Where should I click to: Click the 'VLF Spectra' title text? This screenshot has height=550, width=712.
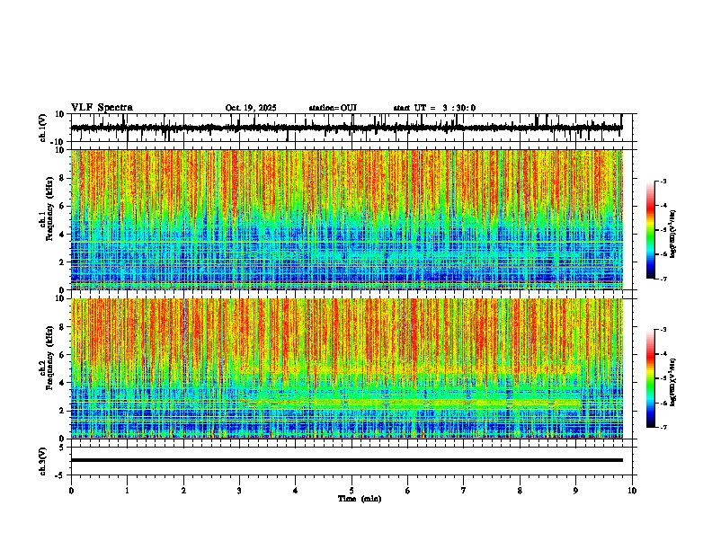click(x=102, y=108)
